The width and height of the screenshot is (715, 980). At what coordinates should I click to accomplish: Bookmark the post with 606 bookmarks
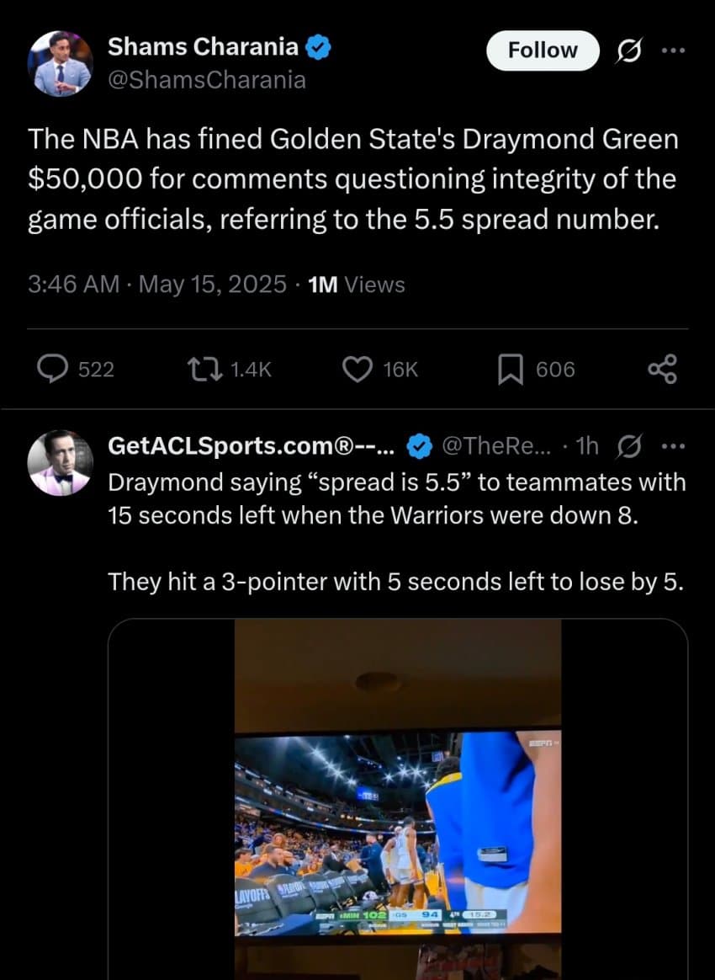pos(510,369)
